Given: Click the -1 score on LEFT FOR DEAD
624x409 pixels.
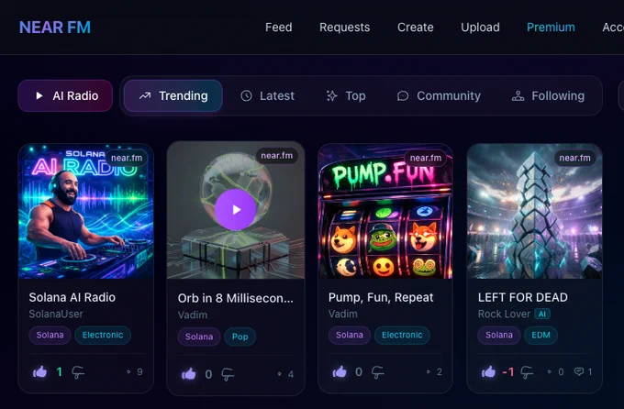Looking at the screenshot, I should click(x=508, y=372).
